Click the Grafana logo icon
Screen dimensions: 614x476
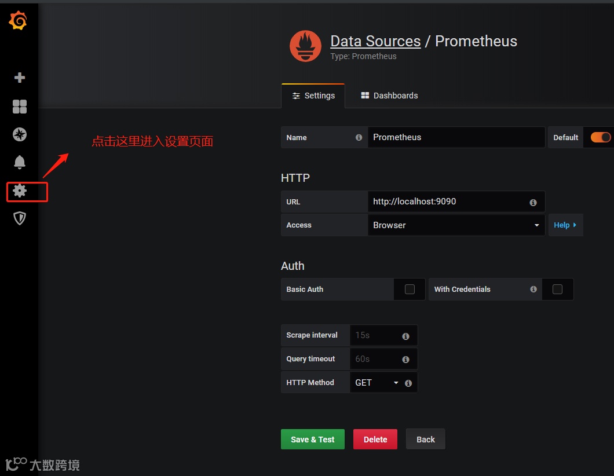pos(18,20)
